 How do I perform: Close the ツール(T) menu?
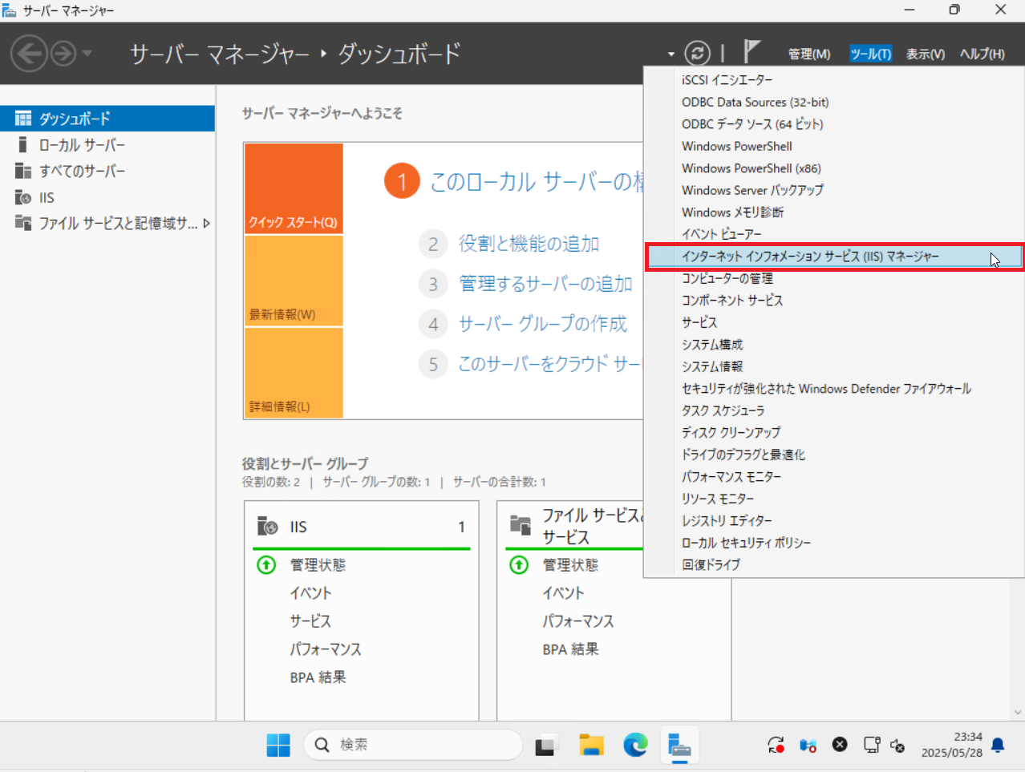[x=870, y=54]
